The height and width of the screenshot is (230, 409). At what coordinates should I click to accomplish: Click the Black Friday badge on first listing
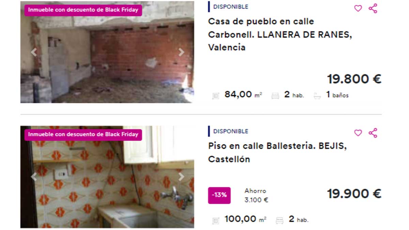pos(83,10)
